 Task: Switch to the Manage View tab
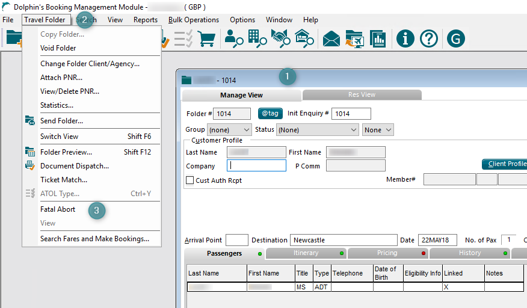pyautogui.click(x=241, y=95)
